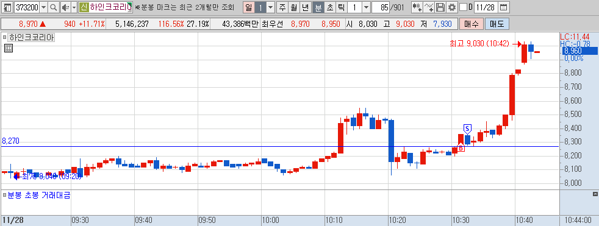Select the 틱 tick chart tab
The image size is (599, 226).
(341, 7)
